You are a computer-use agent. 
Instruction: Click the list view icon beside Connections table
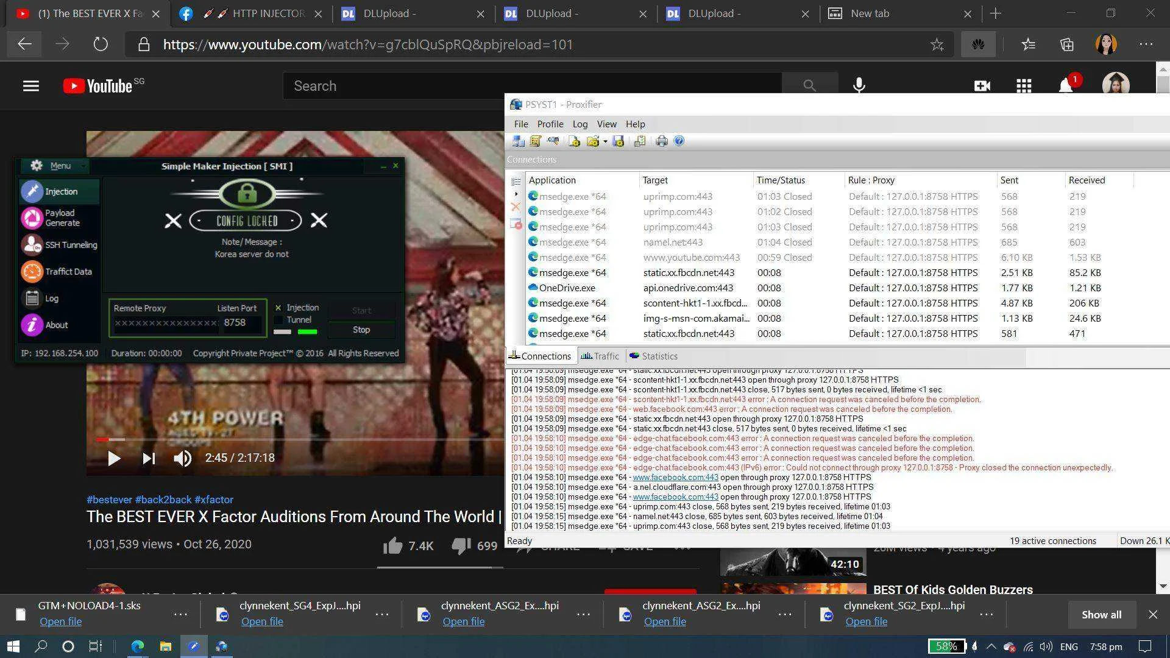516,182
